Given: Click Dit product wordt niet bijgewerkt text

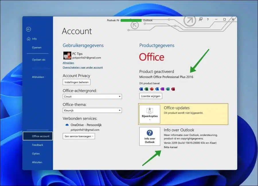Looking at the screenshot, I should (183, 113).
